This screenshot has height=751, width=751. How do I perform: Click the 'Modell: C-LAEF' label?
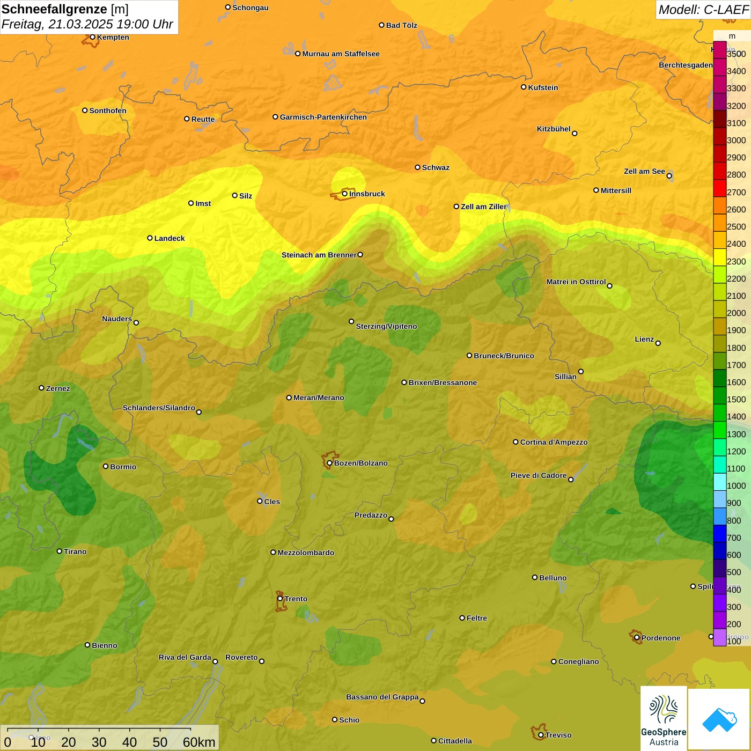point(703,10)
